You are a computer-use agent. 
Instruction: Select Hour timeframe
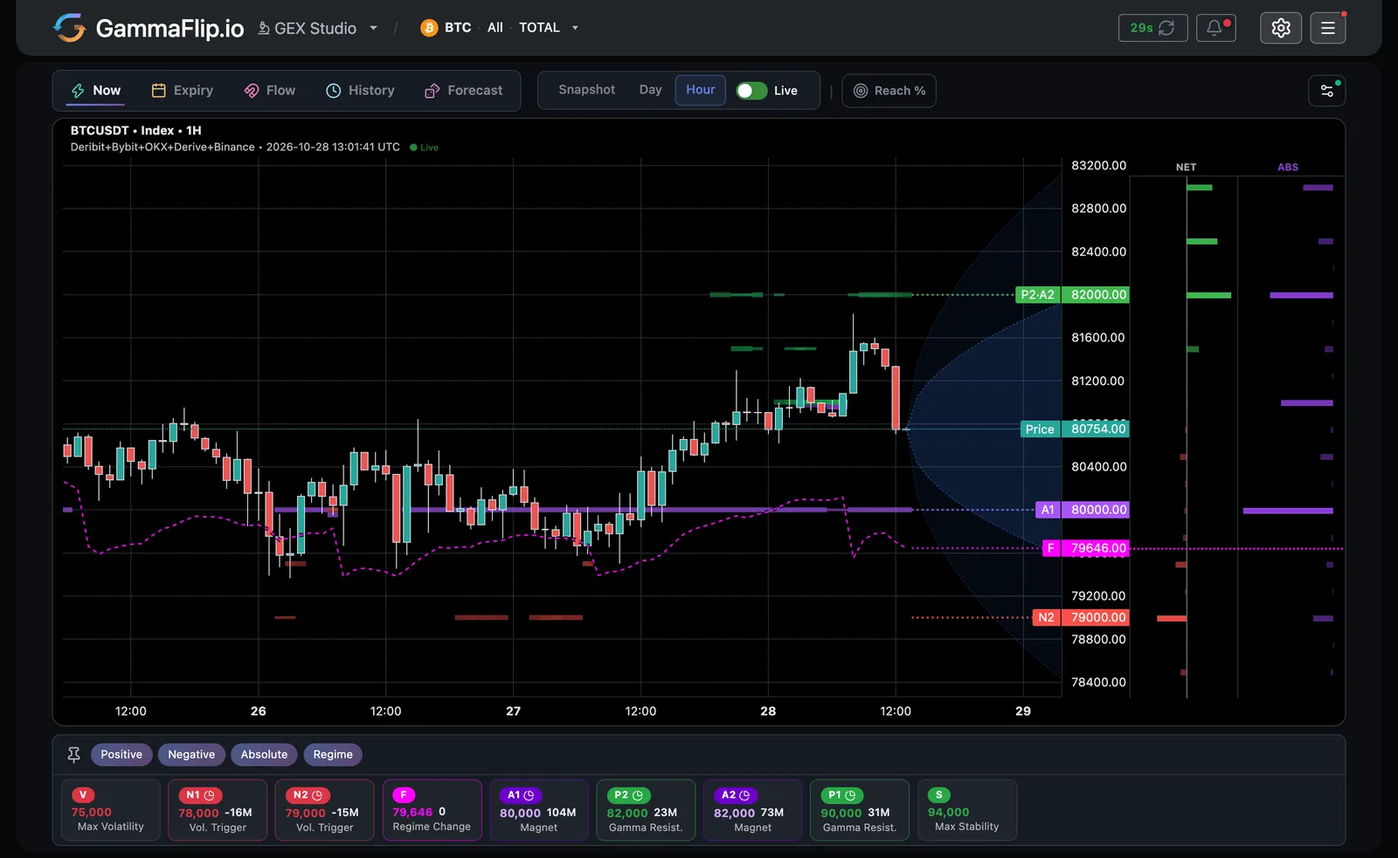700,90
